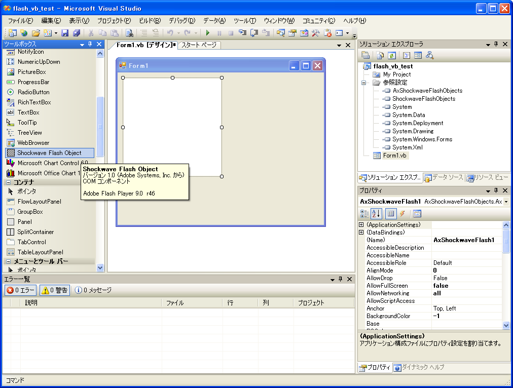513x388 pixels.
Task: Sort error list by プロジェクト column header
Action: coord(324,303)
